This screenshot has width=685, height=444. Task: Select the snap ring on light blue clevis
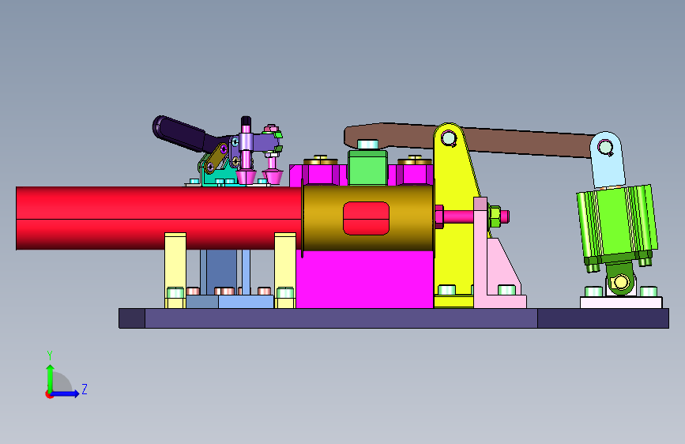click(x=605, y=147)
